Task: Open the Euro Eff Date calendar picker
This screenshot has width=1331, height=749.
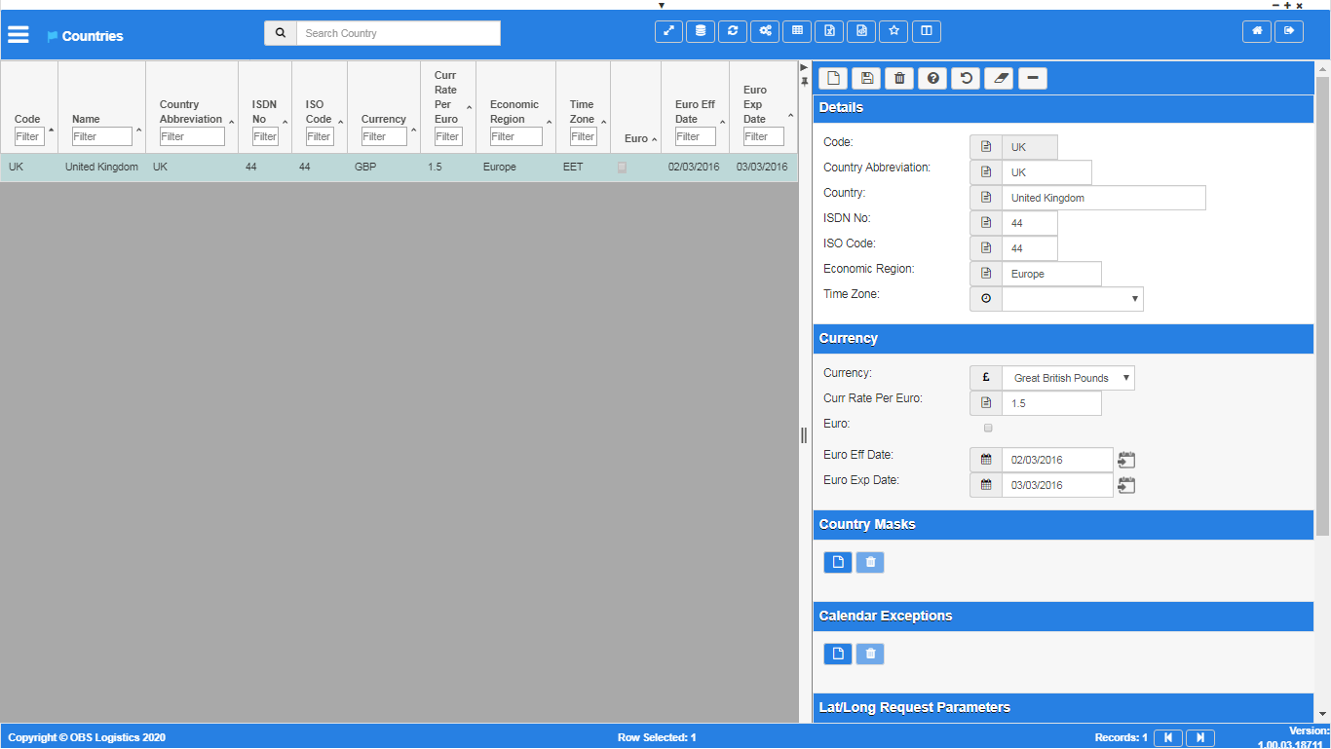Action: pos(1127,460)
